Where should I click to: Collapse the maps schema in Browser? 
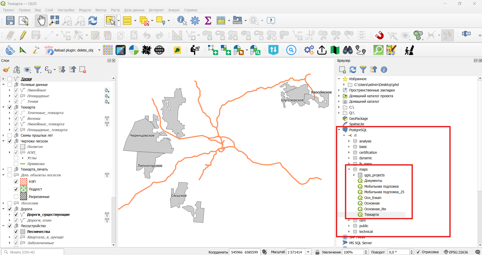pos(349,169)
